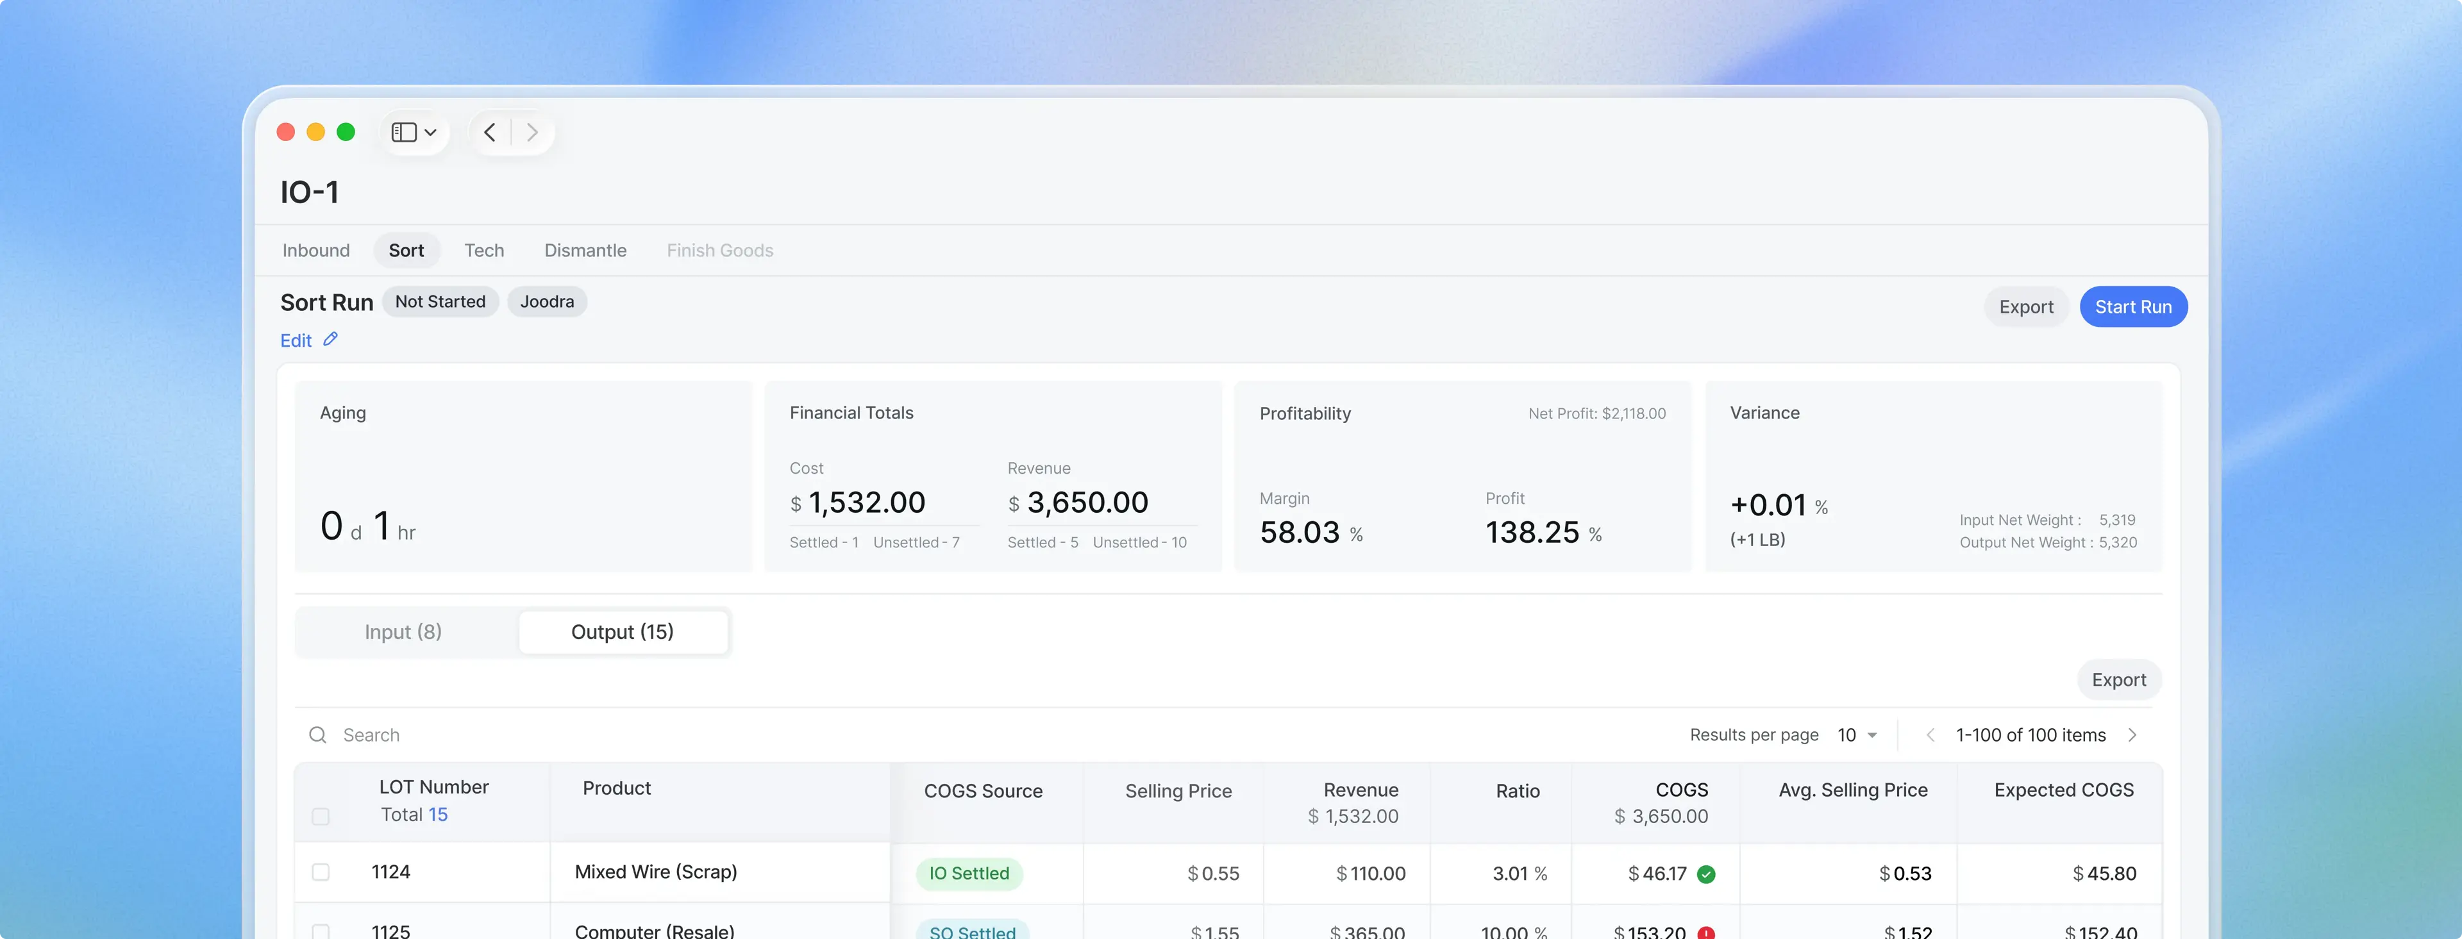
Task: Click the Net Profit: $2,118.00 label
Action: click(1597, 413)
